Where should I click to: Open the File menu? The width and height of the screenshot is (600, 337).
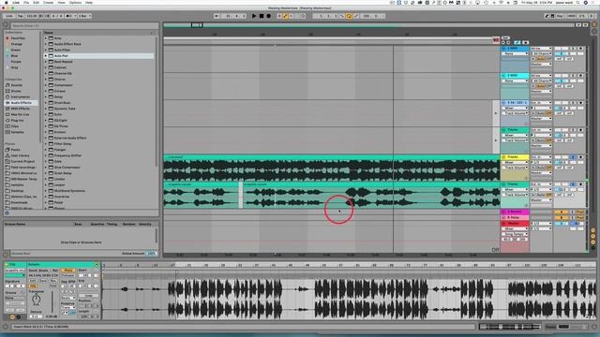(26, 2)
